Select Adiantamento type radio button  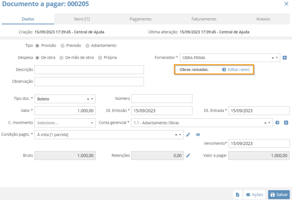87,46
